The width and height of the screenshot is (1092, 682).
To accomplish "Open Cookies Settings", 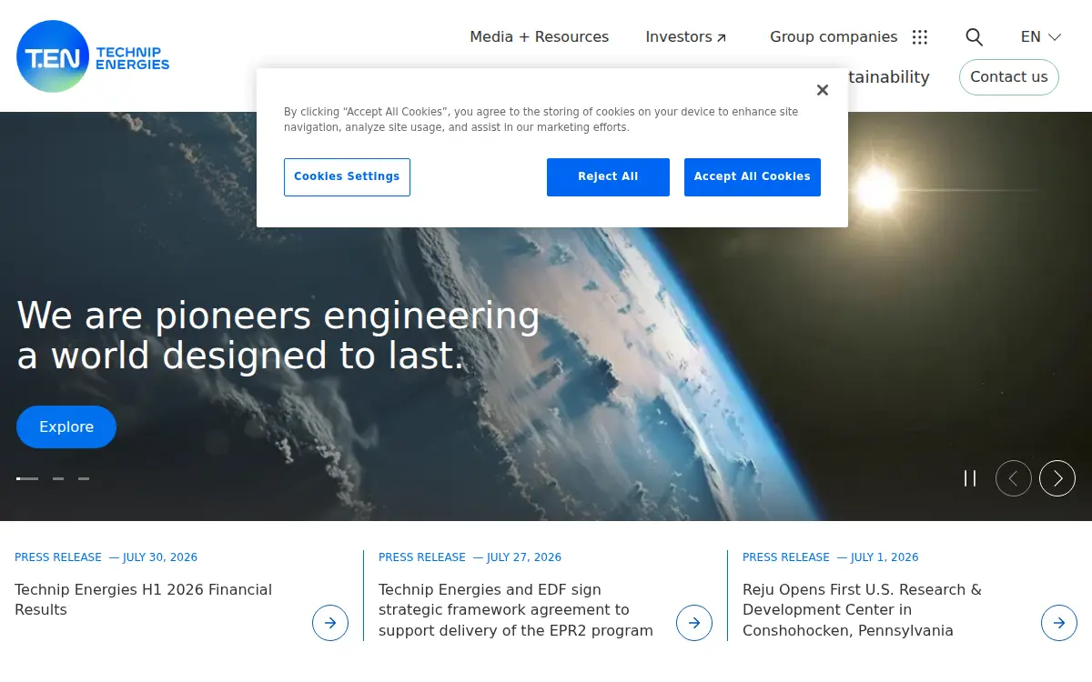I will [x=347, y=177].
